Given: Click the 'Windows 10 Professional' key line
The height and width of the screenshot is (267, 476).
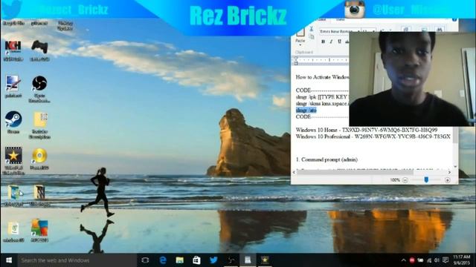Looking at the screenshot, I should (x=373, y=136).
